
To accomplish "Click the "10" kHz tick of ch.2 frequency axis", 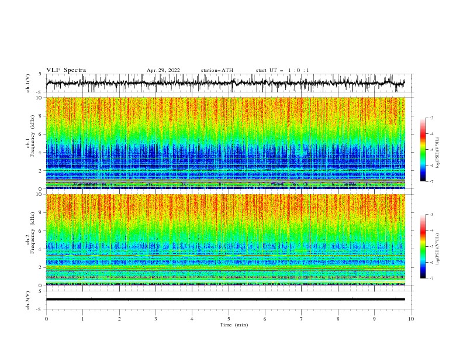I will point(39,194).
